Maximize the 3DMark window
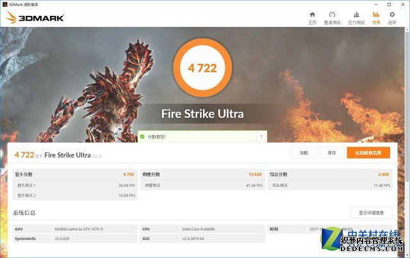The image size is (410, 258). point(389,4)
